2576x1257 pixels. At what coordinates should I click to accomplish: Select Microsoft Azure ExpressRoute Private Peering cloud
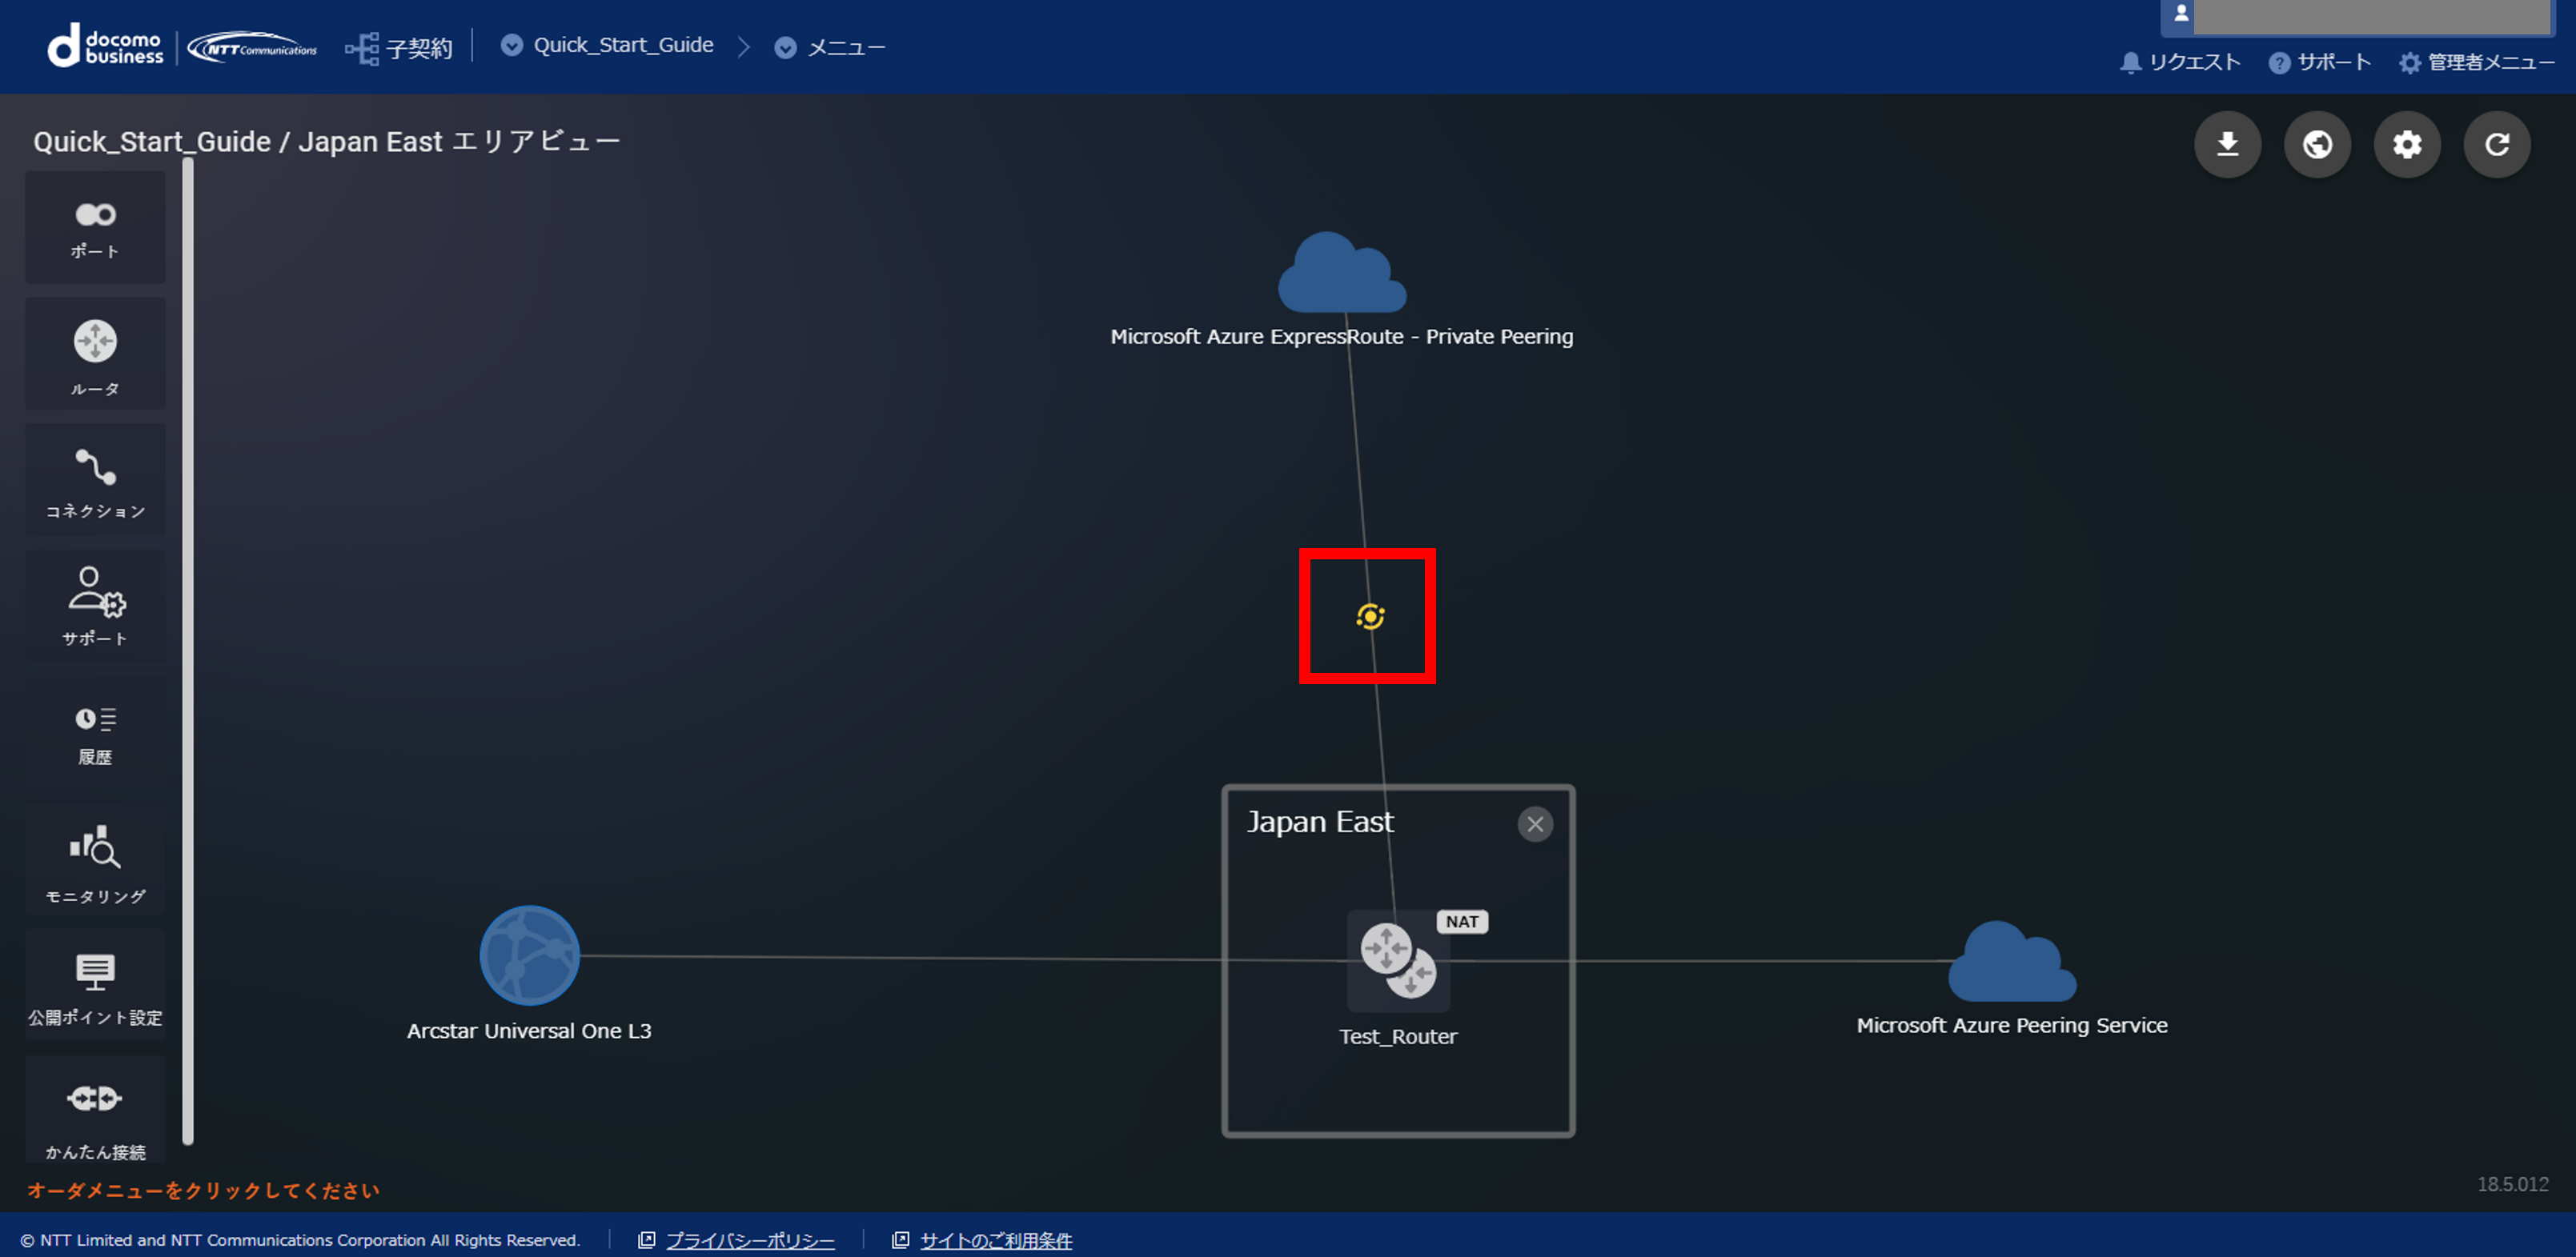click(1342, 272)
